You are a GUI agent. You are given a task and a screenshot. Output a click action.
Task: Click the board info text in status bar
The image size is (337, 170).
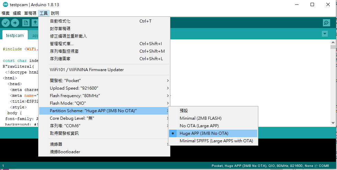pos(270,166)
